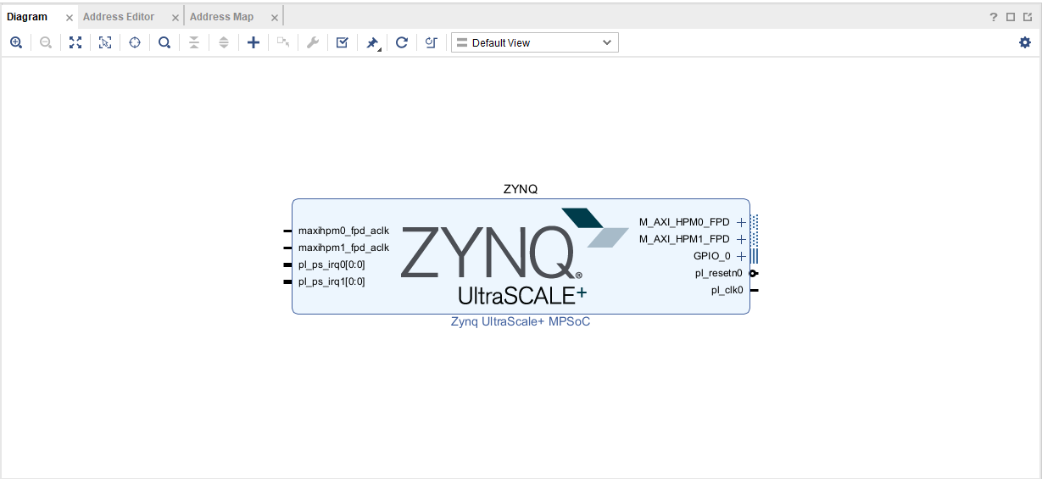Click the Make External connection icon

pyautogui.click(x=283, y=42)
